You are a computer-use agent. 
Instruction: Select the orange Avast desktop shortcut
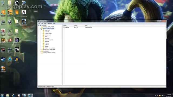(x=3, y=13)
